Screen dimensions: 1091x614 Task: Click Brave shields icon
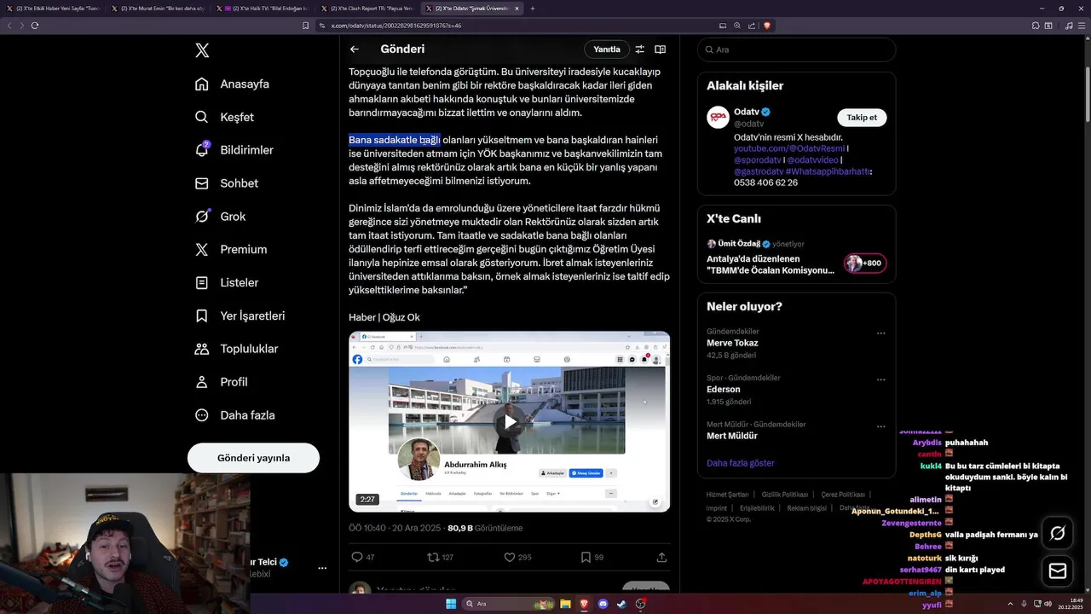point(767,26)
